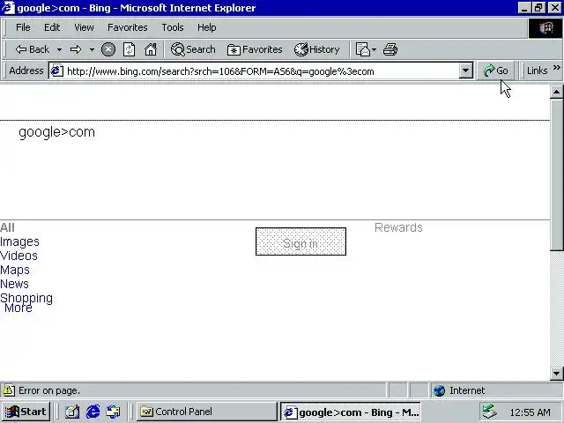This screenshot has height=423, width=564.
Task: Click the page icon in the address bar
Action: (56, 70)
